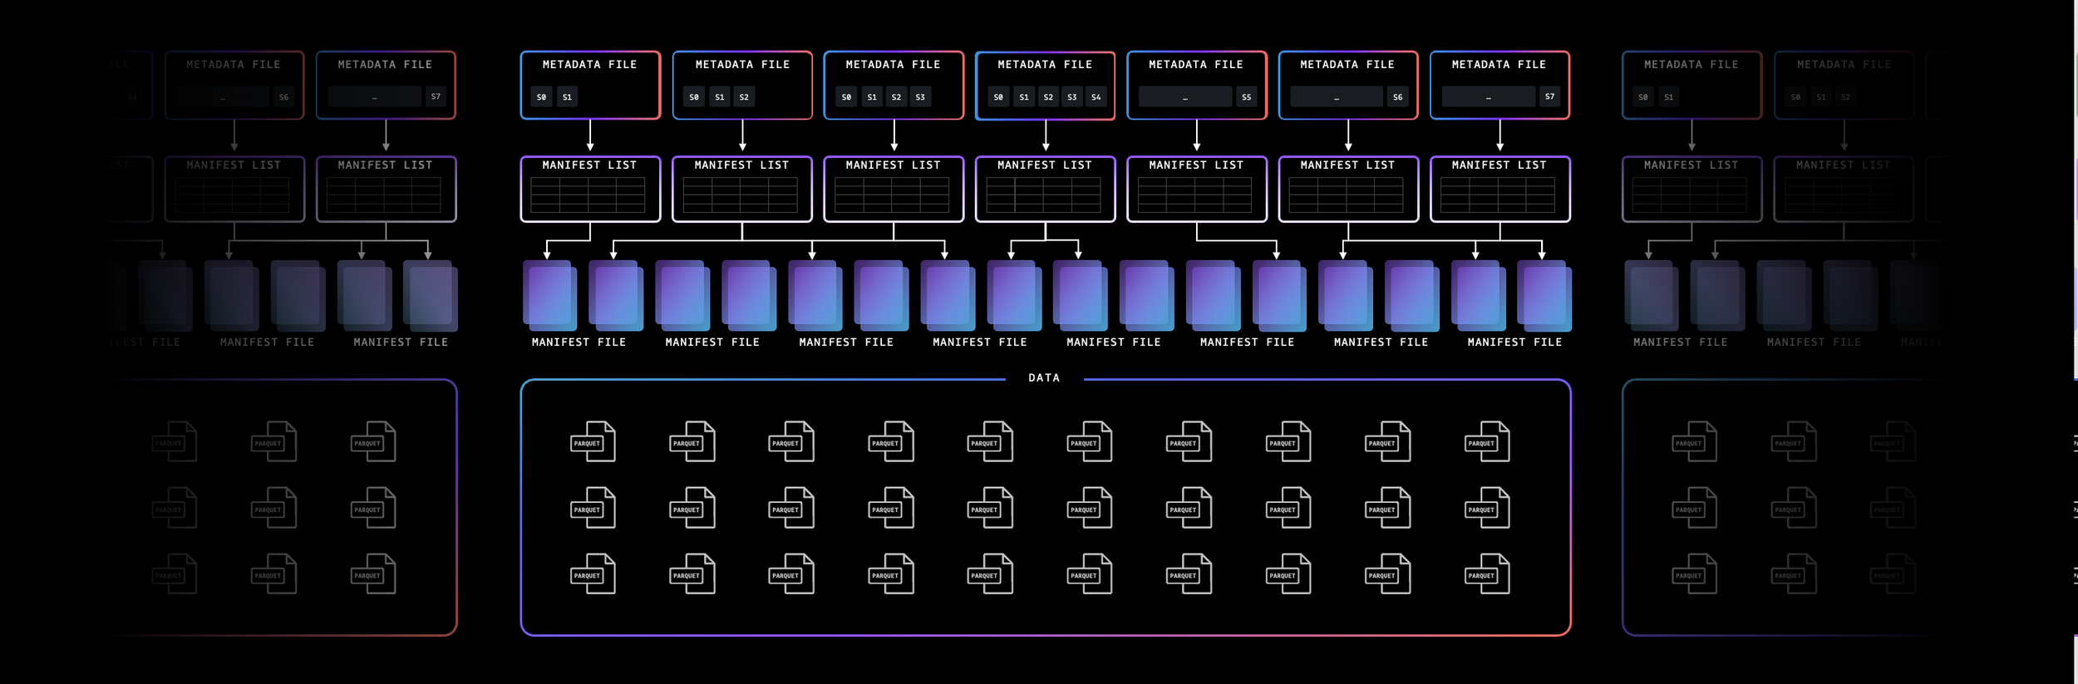Screen dimensions: 2078x684
Task: Select the bright S6 snapshot chip
Action: click(x=1397, y=97)
